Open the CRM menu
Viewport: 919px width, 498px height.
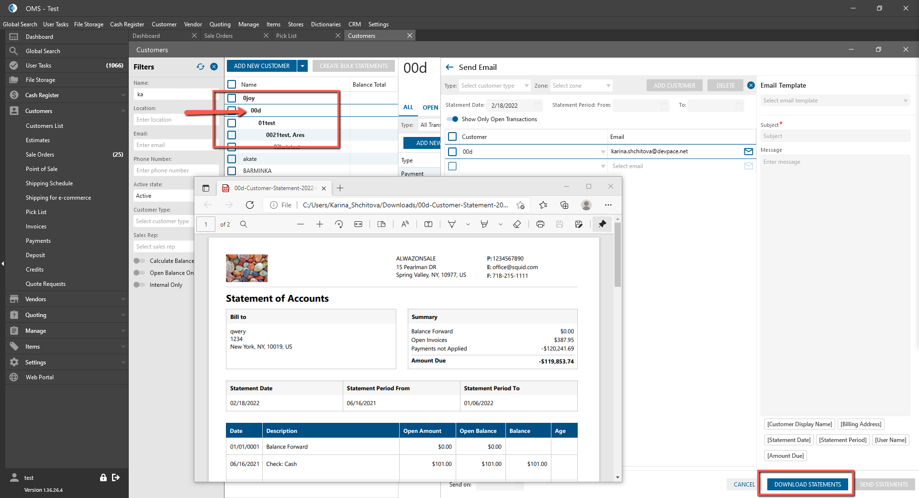click(355, 24)
